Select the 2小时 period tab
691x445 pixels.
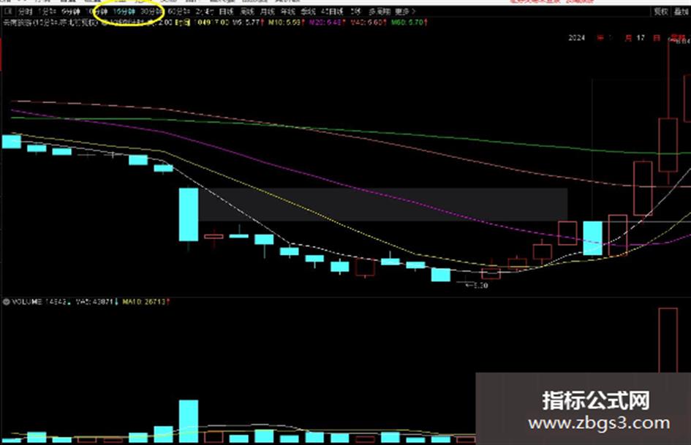205,12
